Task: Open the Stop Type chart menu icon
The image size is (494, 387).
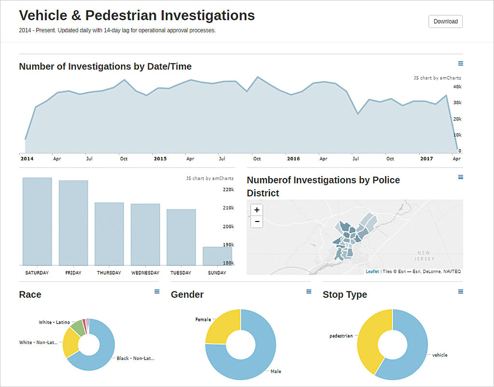Action: [460, 291]
